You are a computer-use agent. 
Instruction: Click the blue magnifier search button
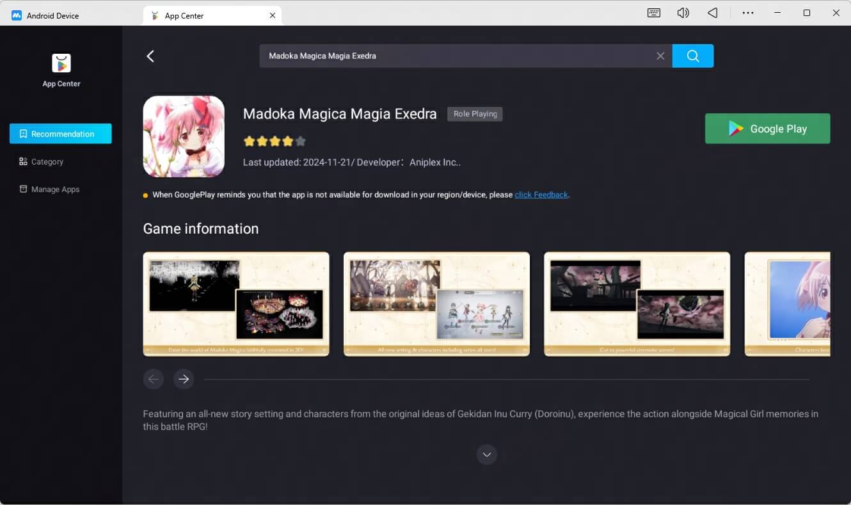point(693,56)
